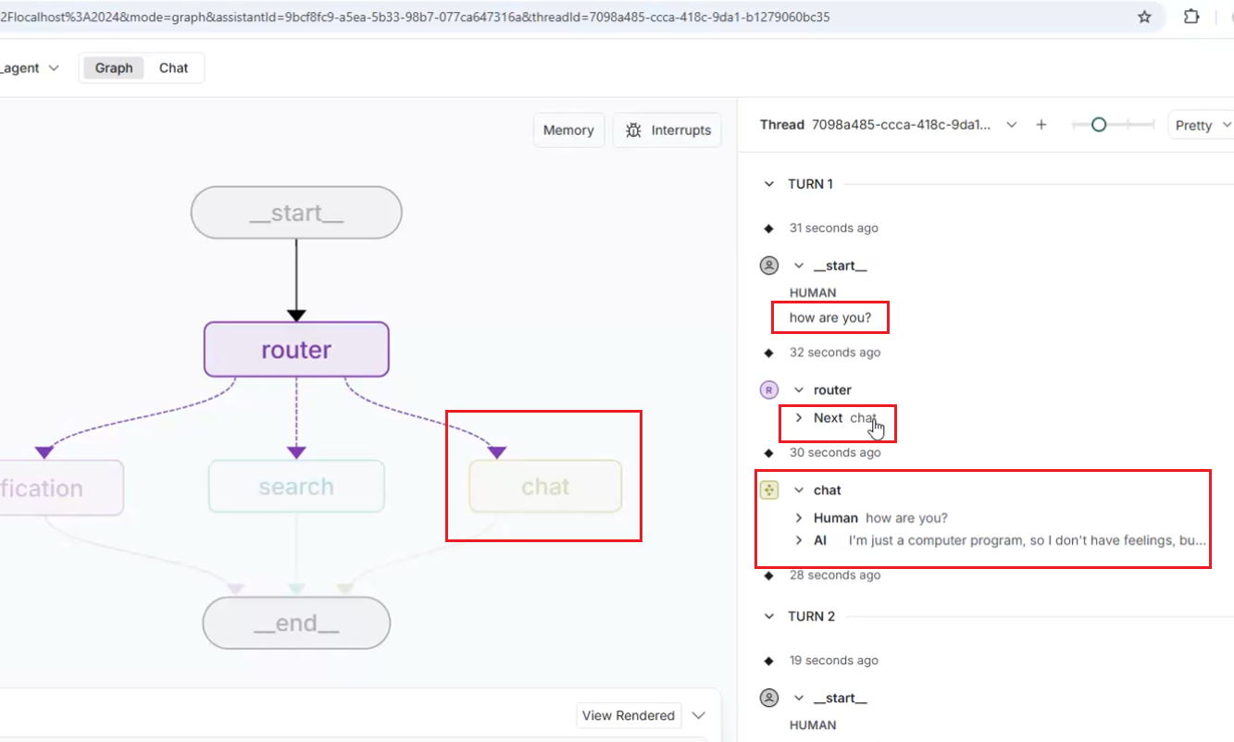Click checkpoint diamond at 28 seconds ago
Screen dimensions: 1234x742
pos(768,575)
